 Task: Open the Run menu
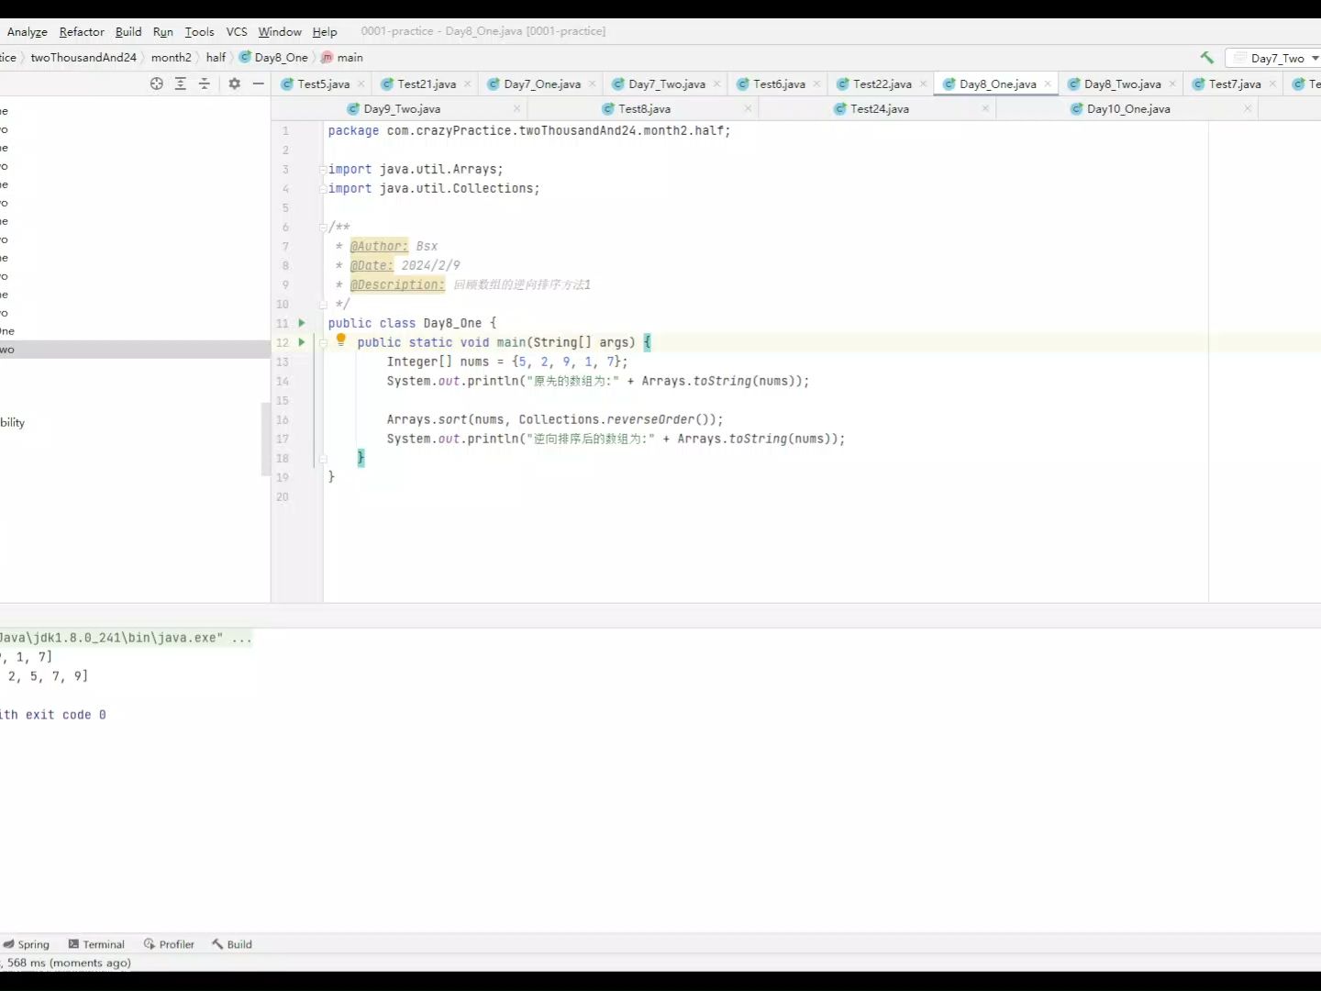(x=163, y=31)
